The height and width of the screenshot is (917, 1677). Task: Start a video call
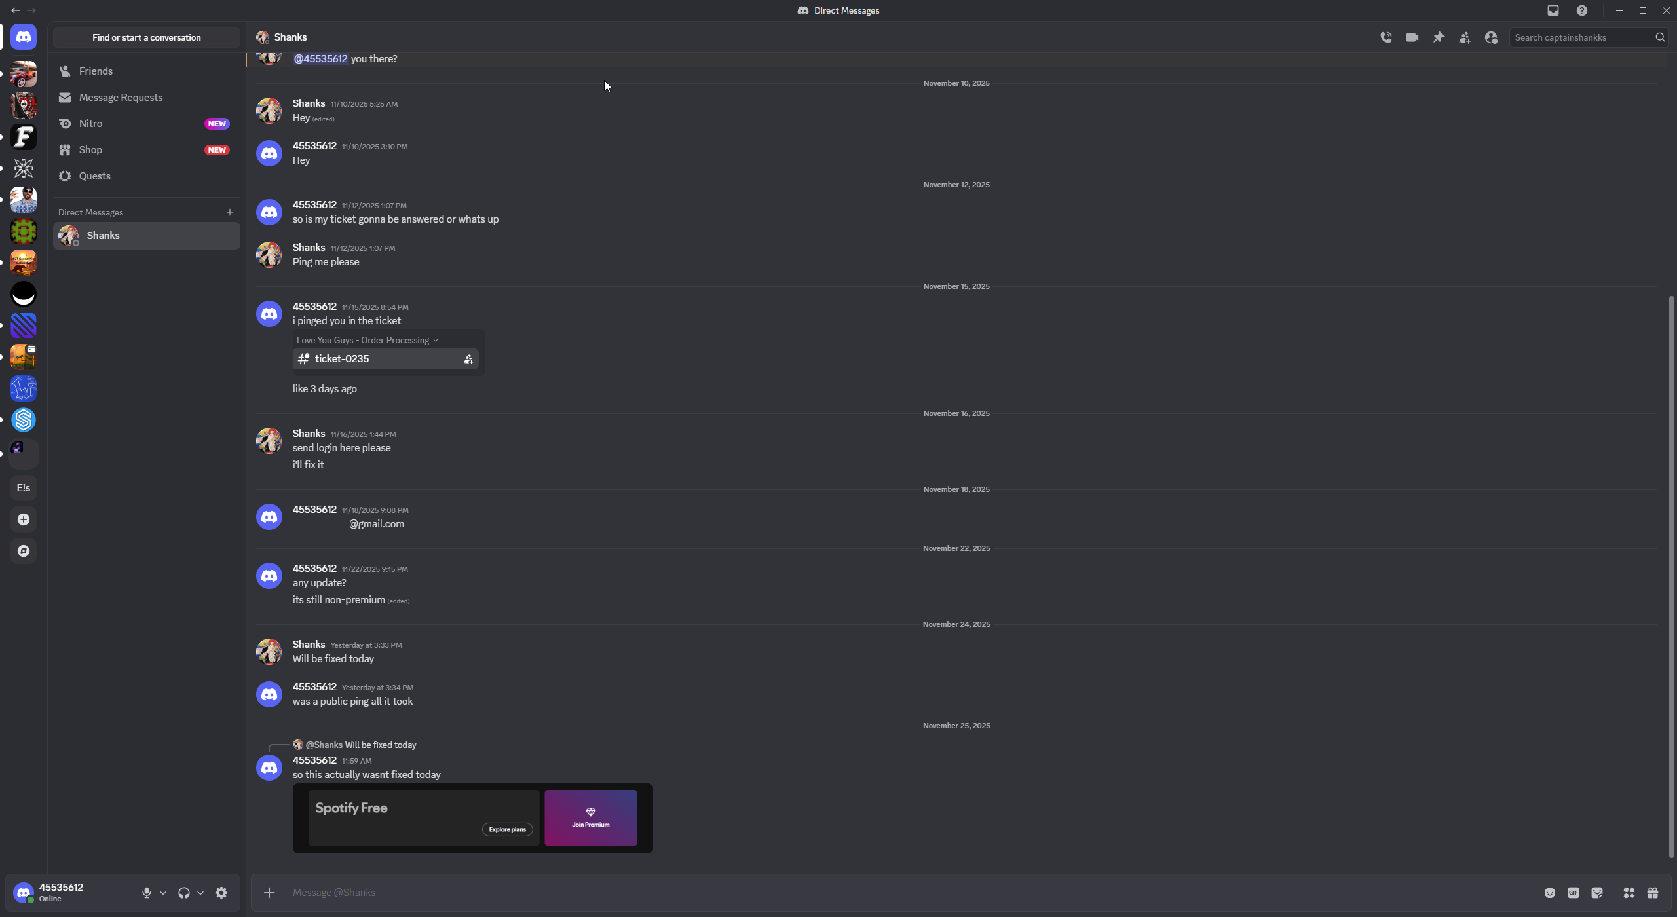[x=1412, y=37]
